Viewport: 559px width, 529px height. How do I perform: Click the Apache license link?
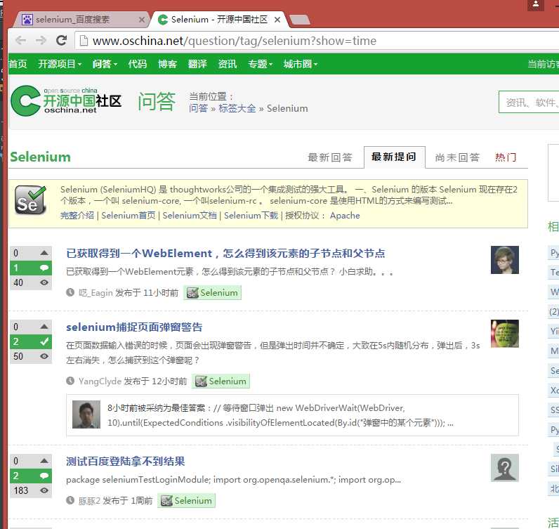[x=345, y=216]
